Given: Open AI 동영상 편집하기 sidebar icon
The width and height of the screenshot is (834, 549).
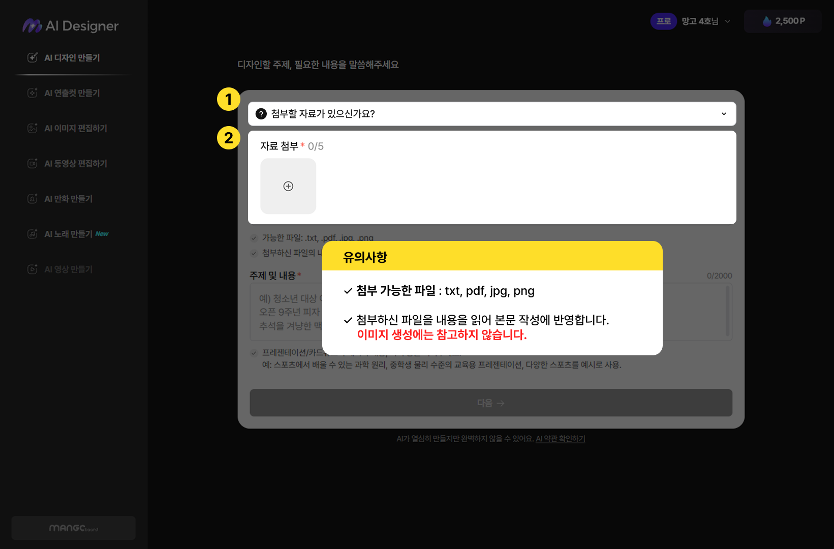Looking at the screenshot, I should [x=32, y=163].
